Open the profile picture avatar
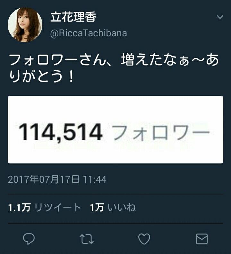This screenshot has width=231, height=254. point(25,25)
